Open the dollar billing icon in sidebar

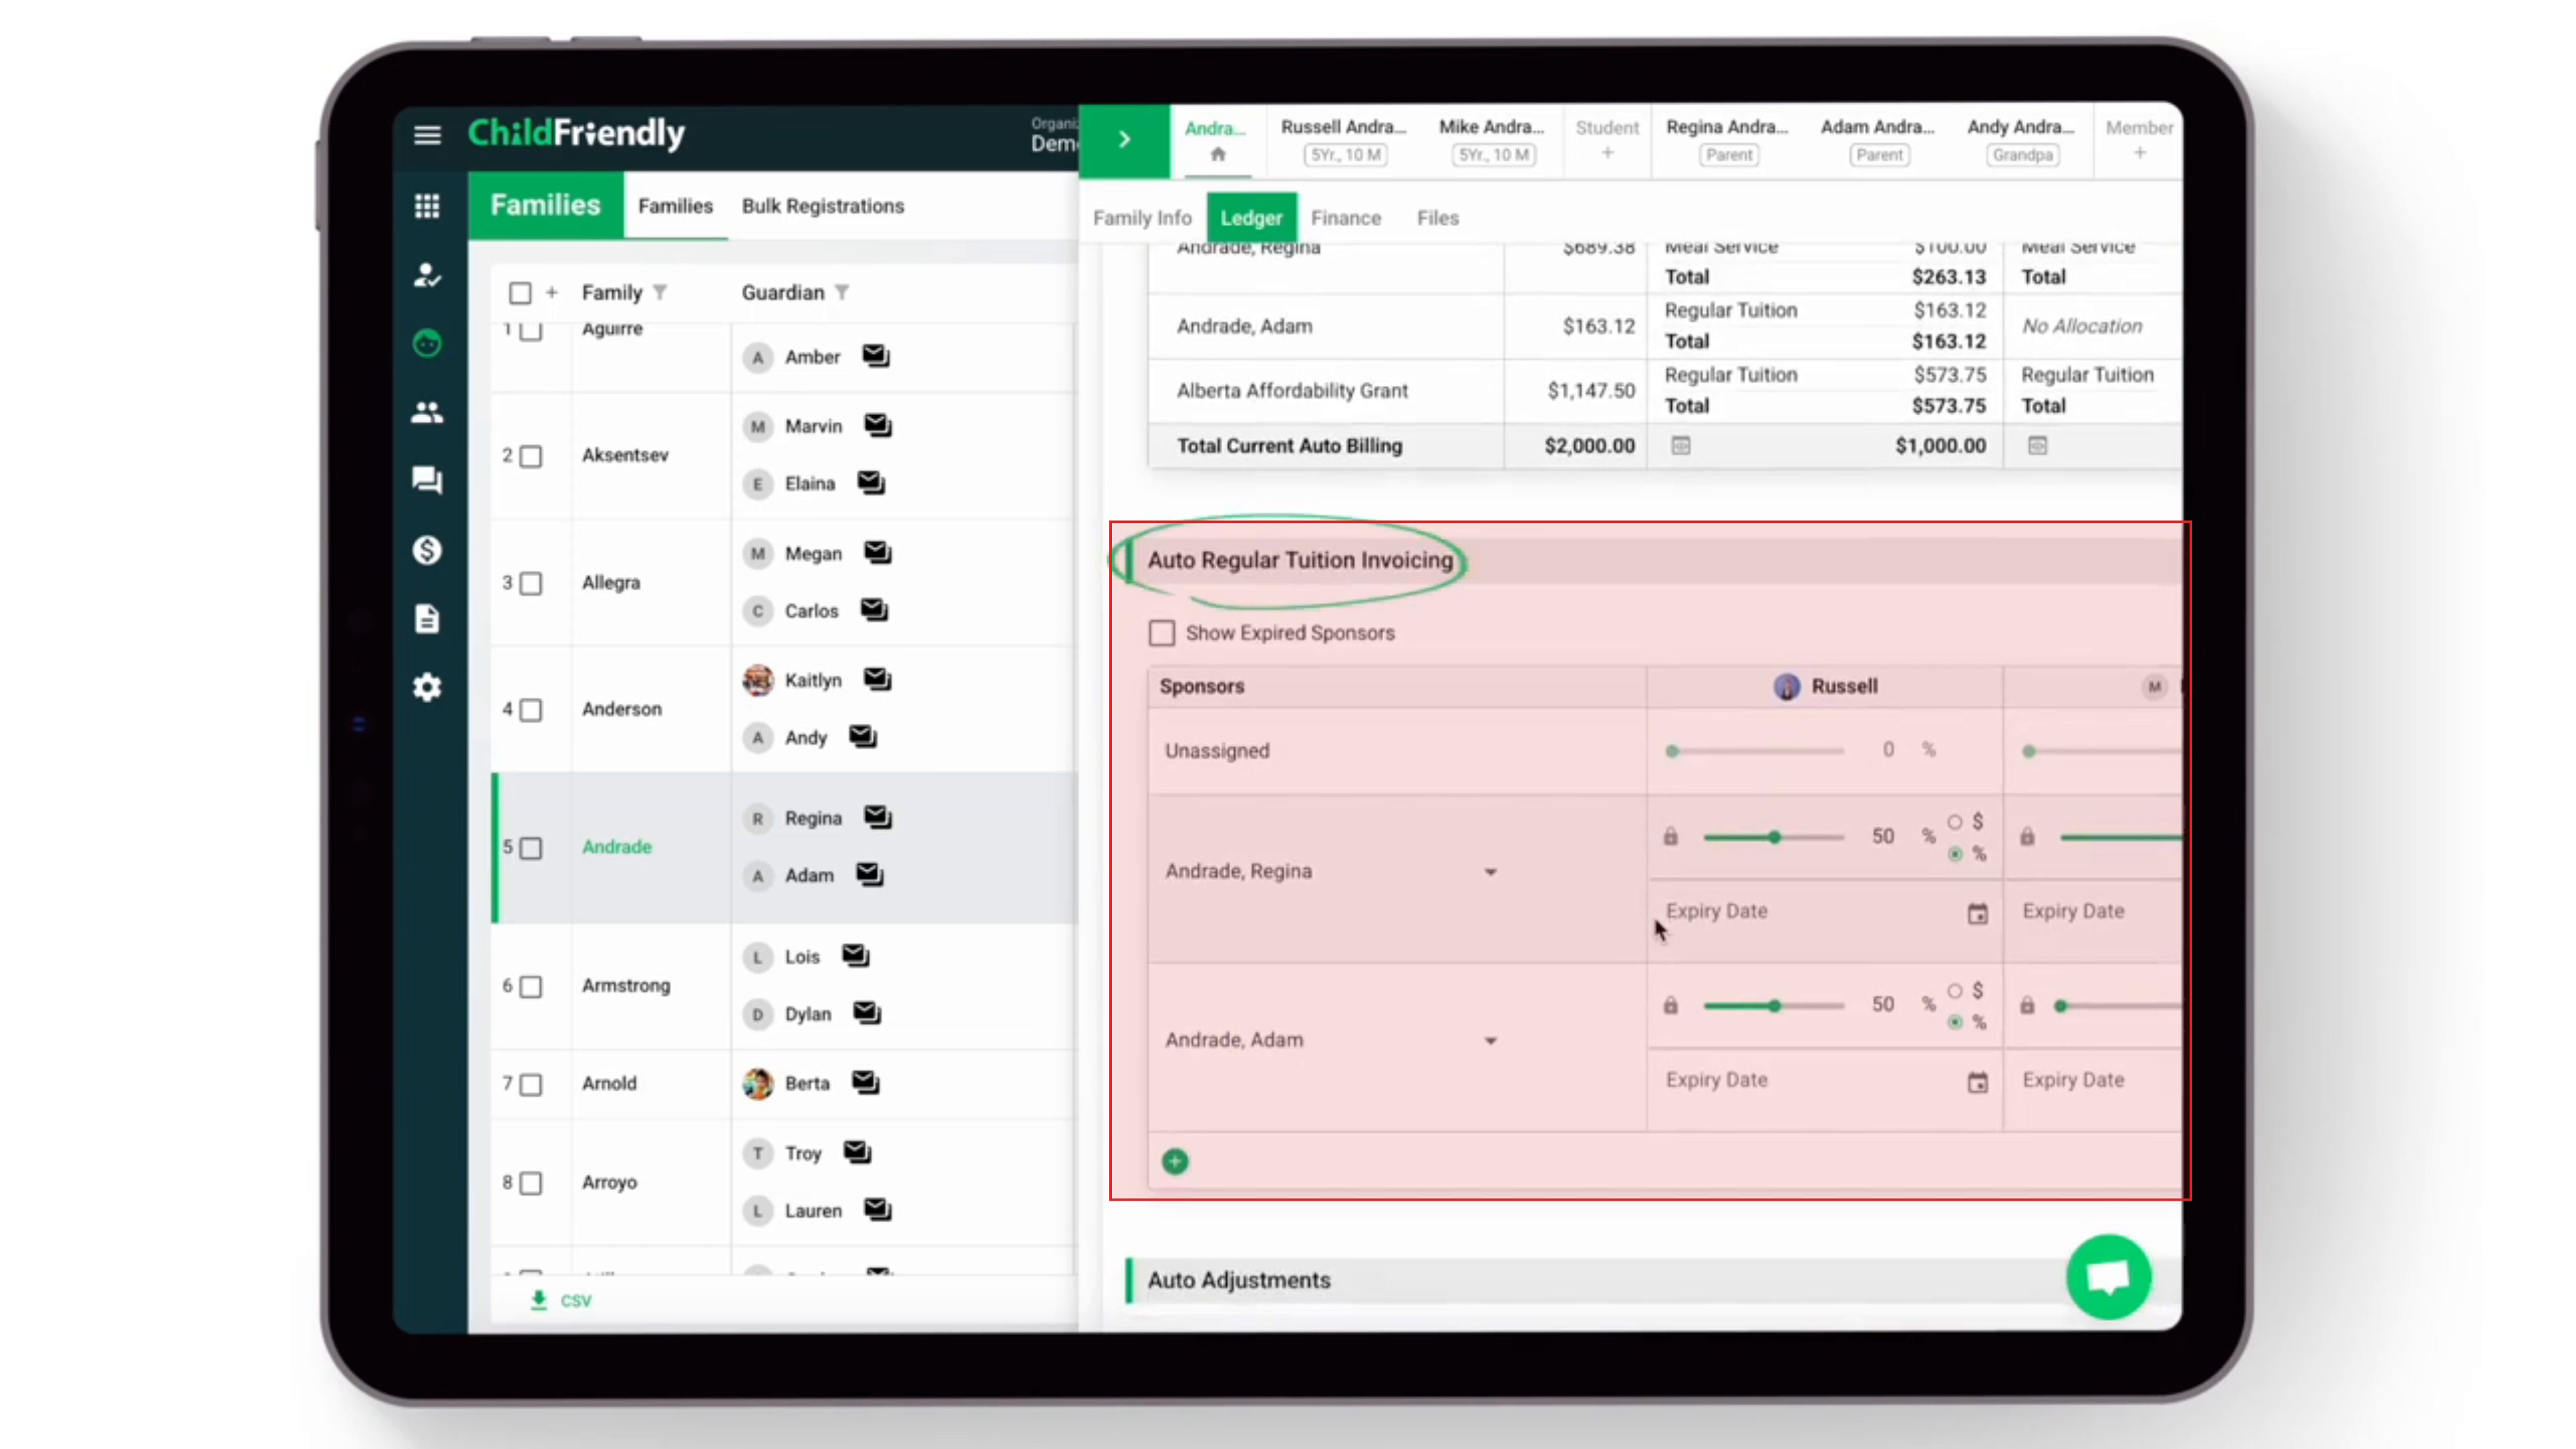tap(427, 550)
